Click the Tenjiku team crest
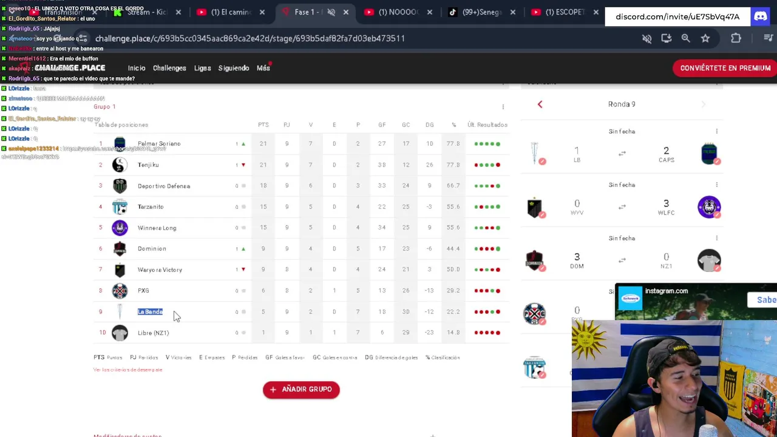The height and width of the screenshot is (437, 777). [x=120, y=164]
